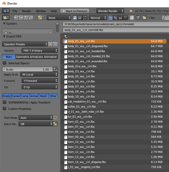169x172 pixels.
Task: Open Operator Presets dropdown
Action: click(25, 44)
